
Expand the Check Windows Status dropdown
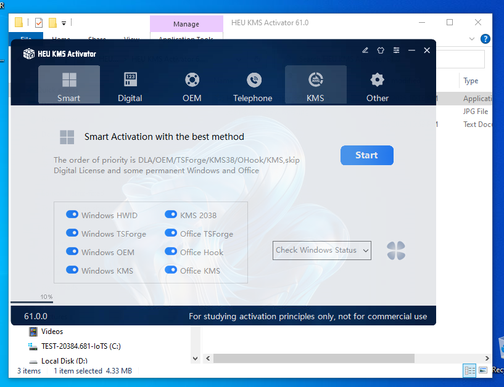coord(322,250)
